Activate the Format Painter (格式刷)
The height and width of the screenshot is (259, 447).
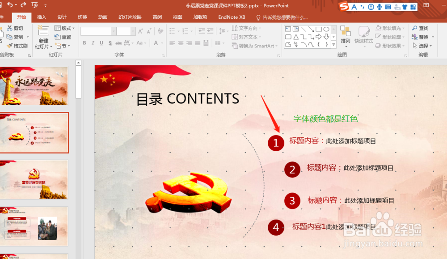point(17,46)
